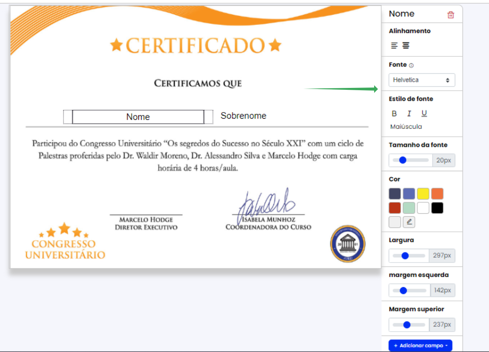Open the font selector stepper arrows
The width and height of the screenshot is (489, 352).
click(448, 80)
